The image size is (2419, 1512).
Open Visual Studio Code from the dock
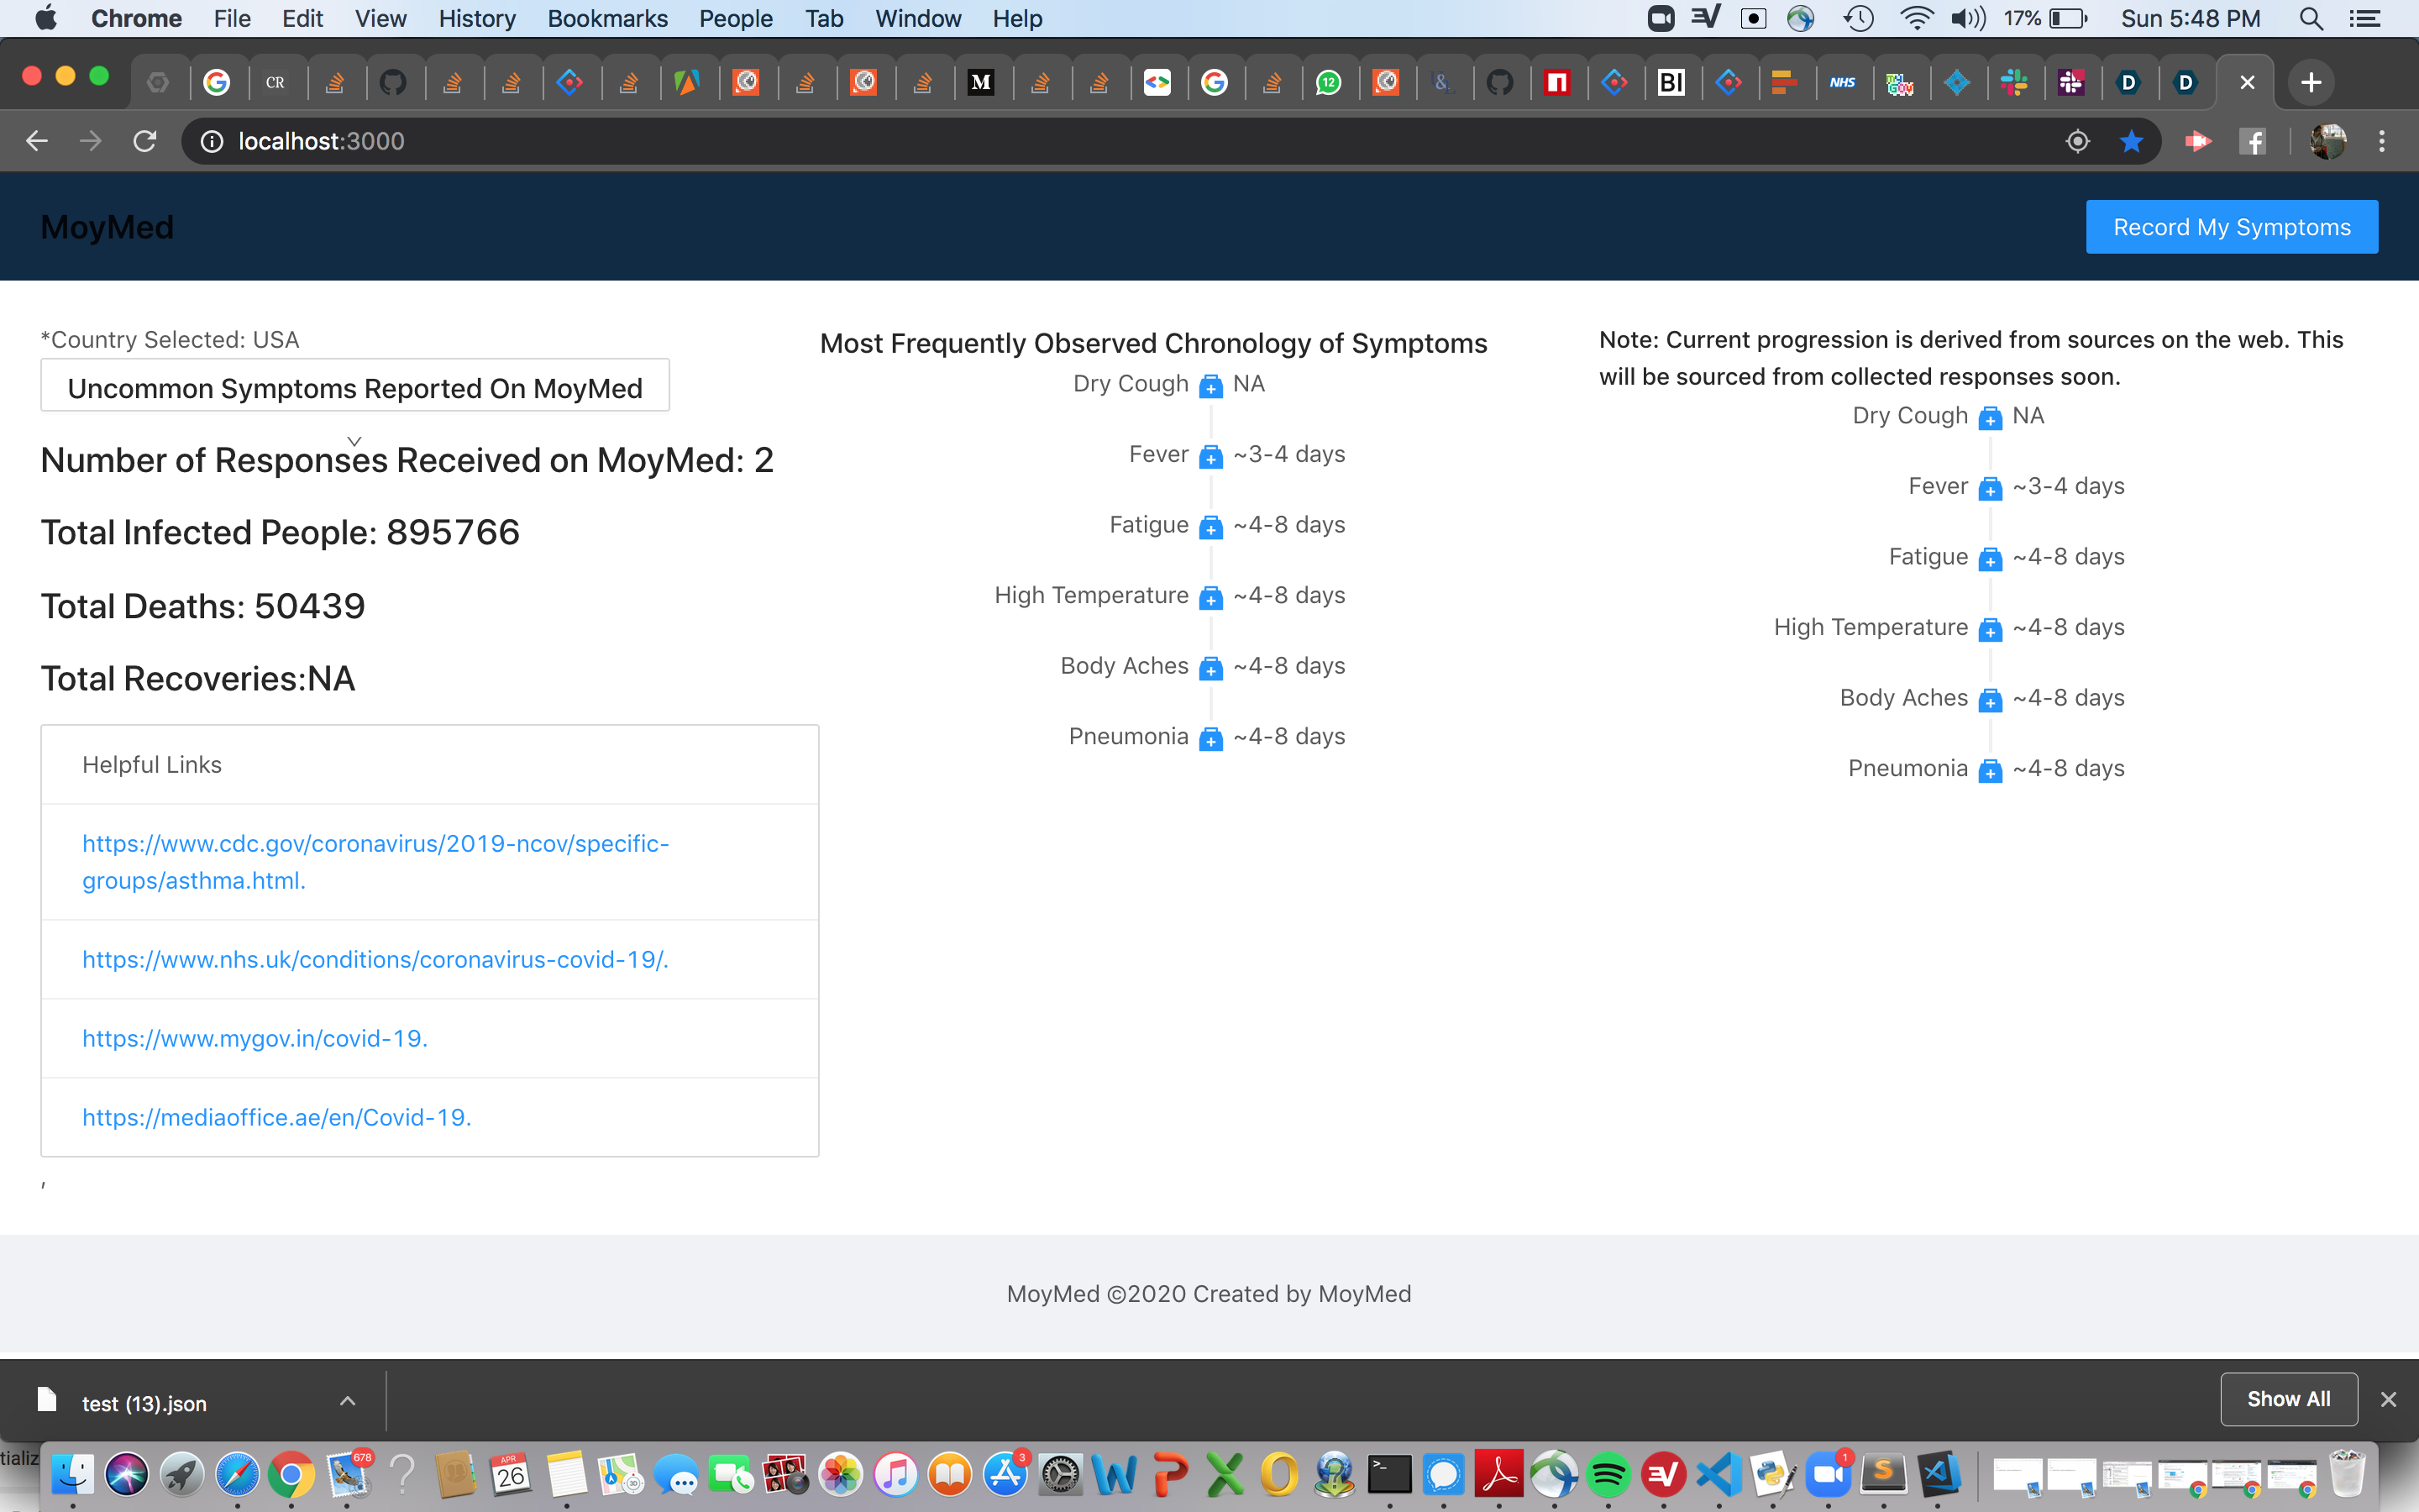tap(1719, 1474)
